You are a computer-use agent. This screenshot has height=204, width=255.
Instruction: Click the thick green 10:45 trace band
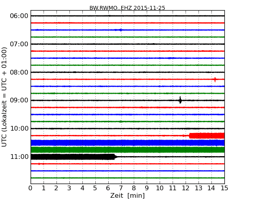(x=127, y=149)
